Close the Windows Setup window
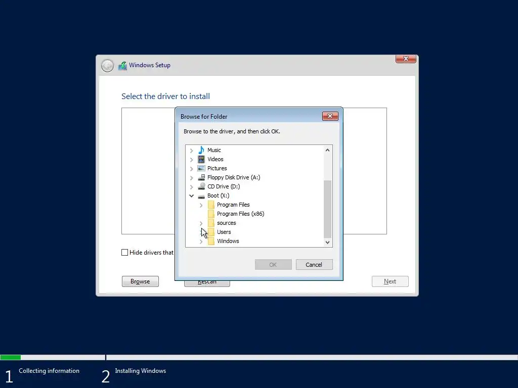The width and height of the screenshot is (518, 388). pyautogui.click(x=406, y=59)
